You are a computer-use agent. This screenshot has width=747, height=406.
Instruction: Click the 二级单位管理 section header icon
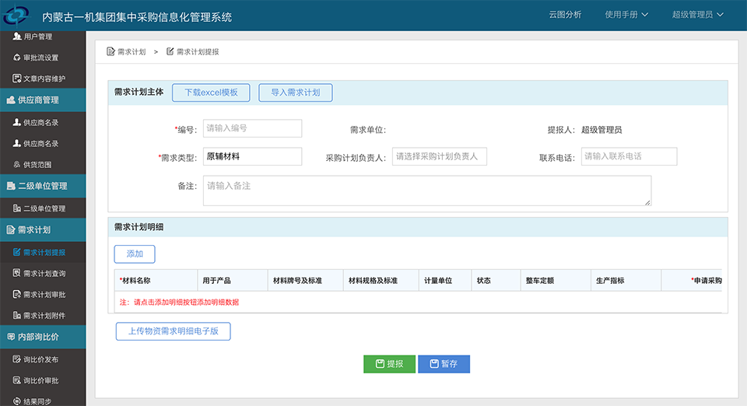click(10, 186)
